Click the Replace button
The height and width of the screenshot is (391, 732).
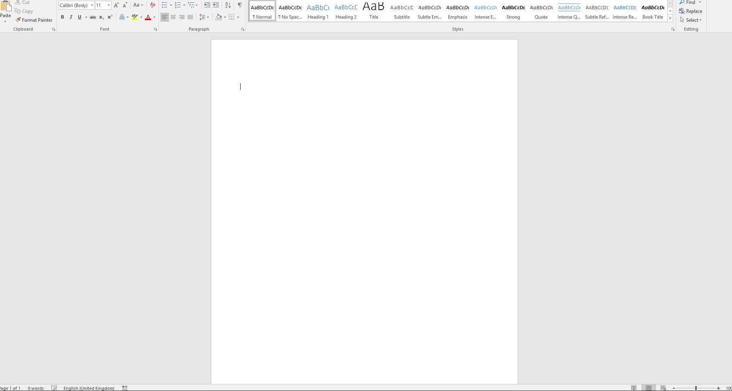click(x=691, y=11)
